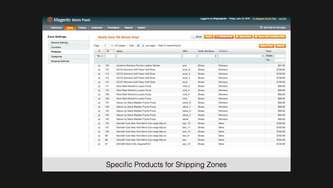Click the ID column sort arrow

(x=113, y=51)
